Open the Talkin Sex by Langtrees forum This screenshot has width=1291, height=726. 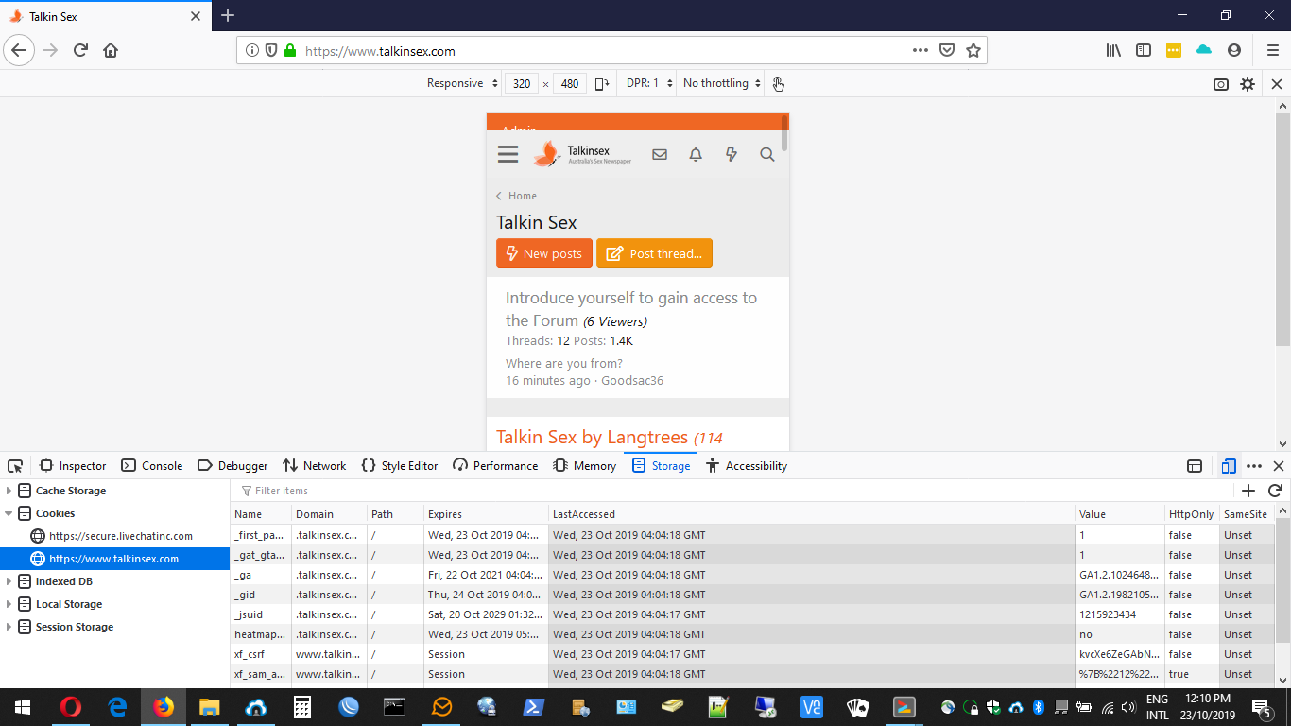pyautogui.click(x=594, y=437)
